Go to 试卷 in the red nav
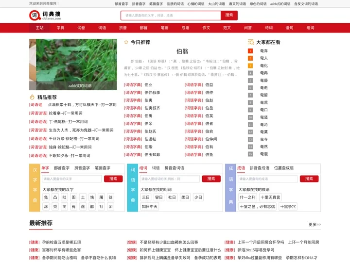The image size is (350, 262). coord(81,28)
